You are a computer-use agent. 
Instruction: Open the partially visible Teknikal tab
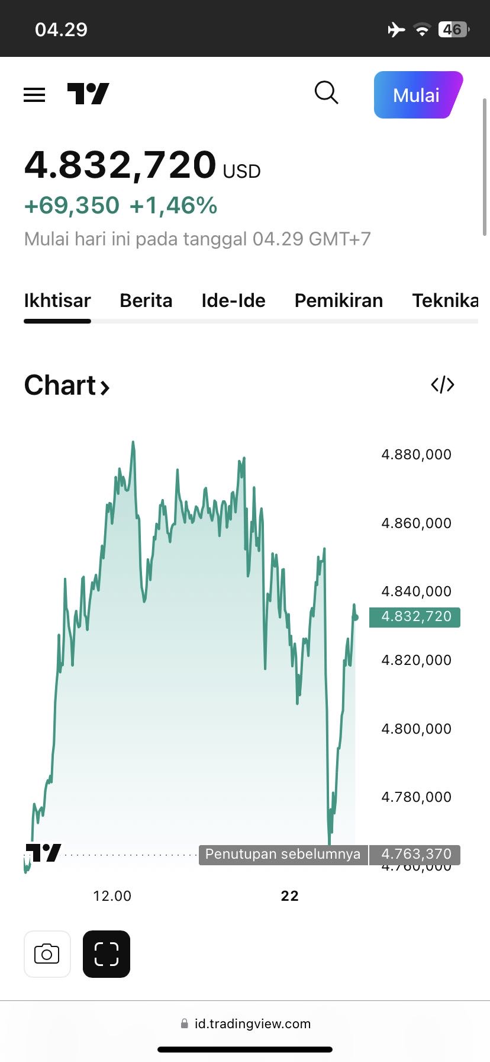tap(445, 300)
